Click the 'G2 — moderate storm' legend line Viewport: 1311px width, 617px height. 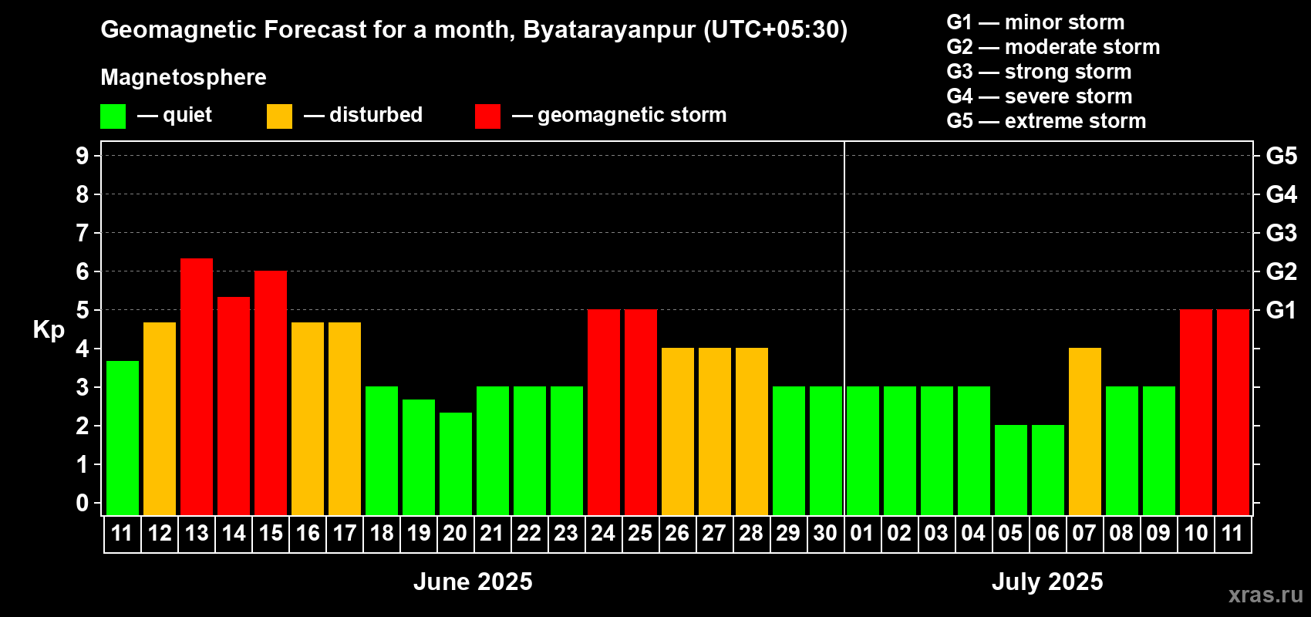(1053, 47)
